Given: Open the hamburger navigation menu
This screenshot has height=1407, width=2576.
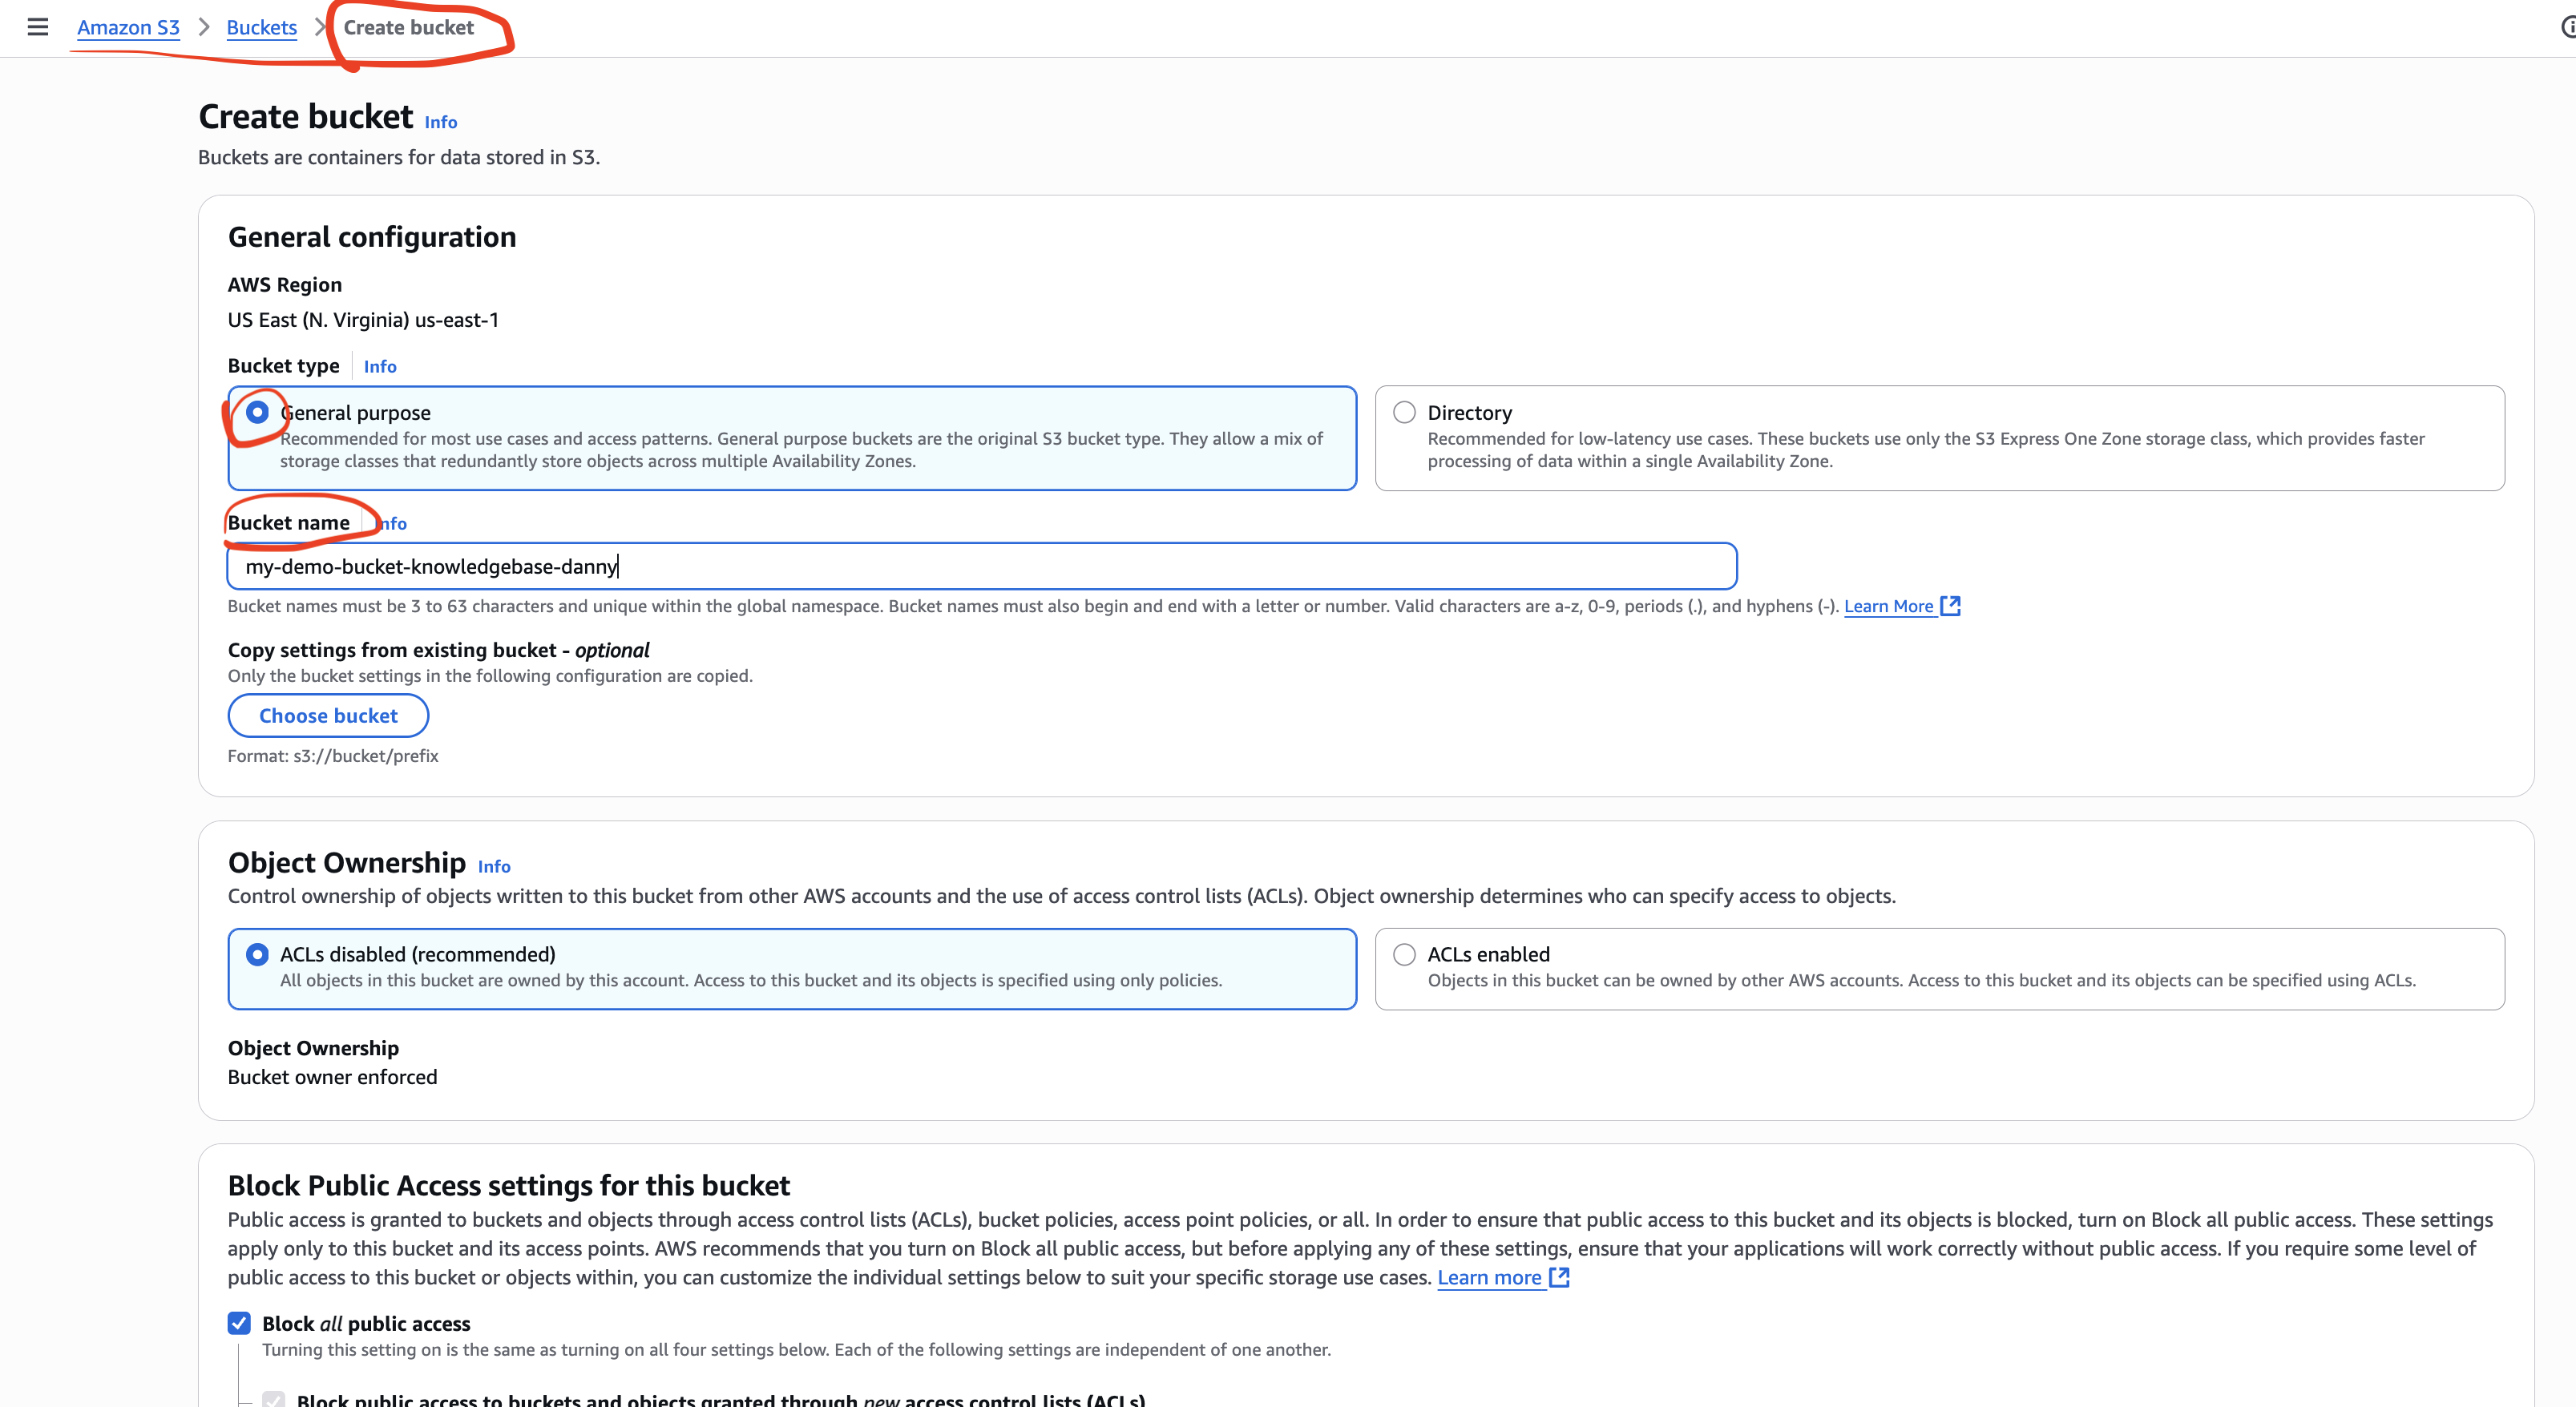Looking at the screenshot, I should click(38, 27).
